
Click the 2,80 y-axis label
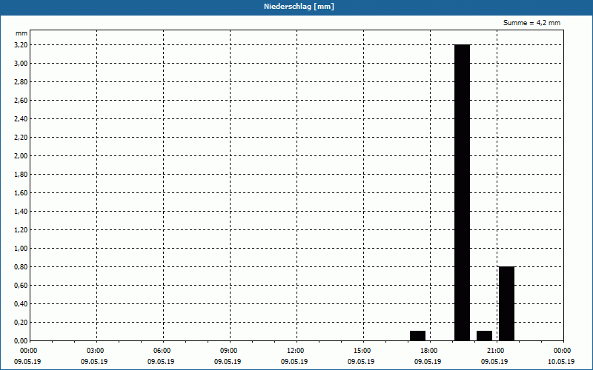21,82
